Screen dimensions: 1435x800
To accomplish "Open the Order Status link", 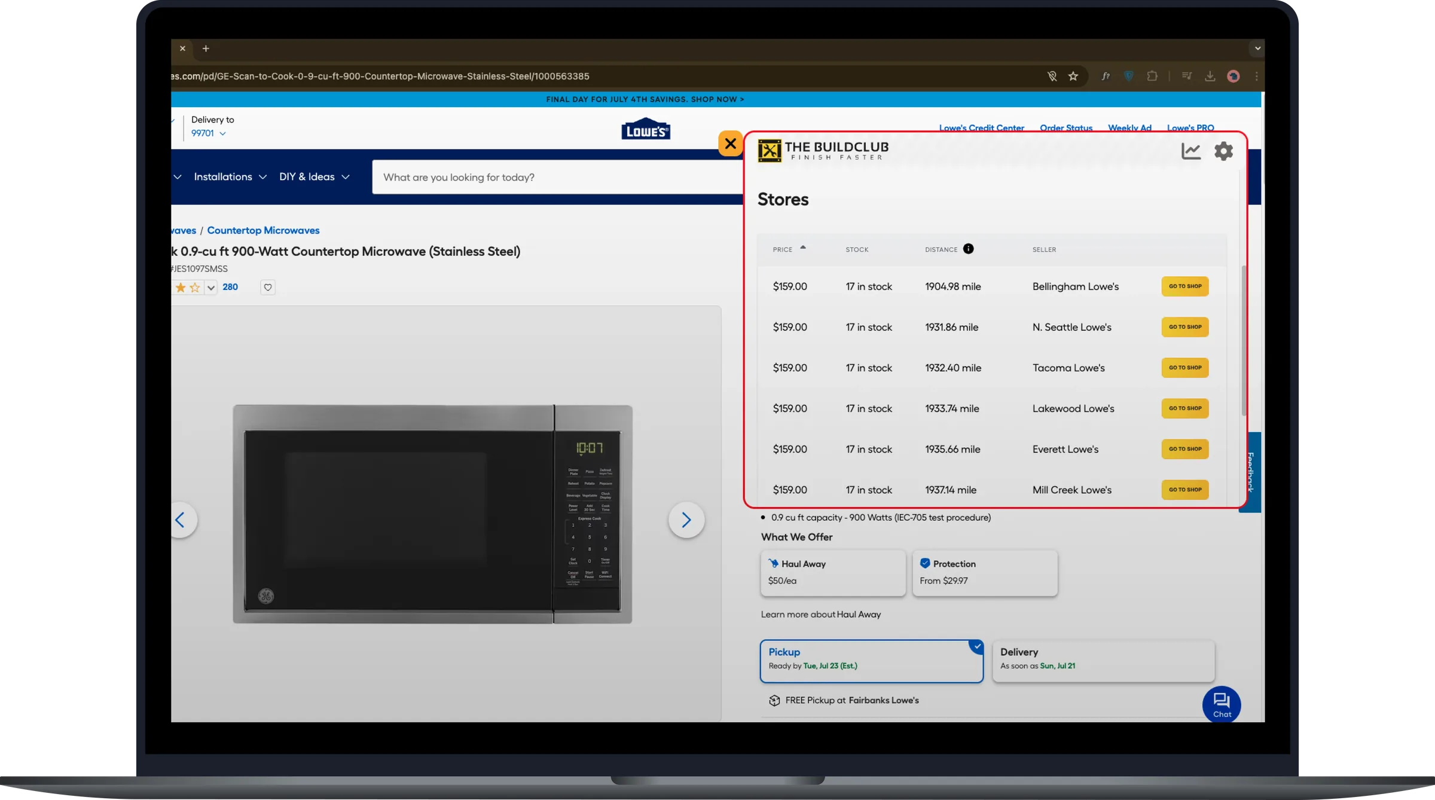I will [x=1066, y=128].
